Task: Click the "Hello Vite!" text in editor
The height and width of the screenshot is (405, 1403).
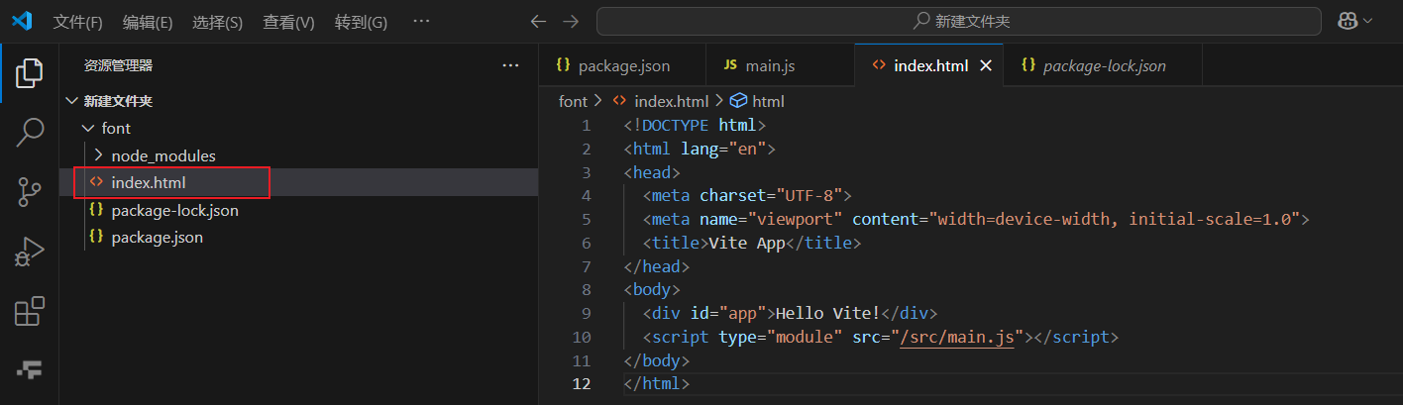Action: (827, 314)
